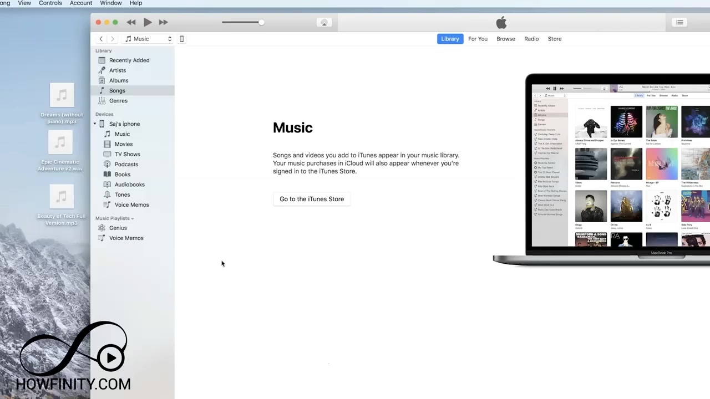
Task: Open the AirPlay output button
Action: 324,22
